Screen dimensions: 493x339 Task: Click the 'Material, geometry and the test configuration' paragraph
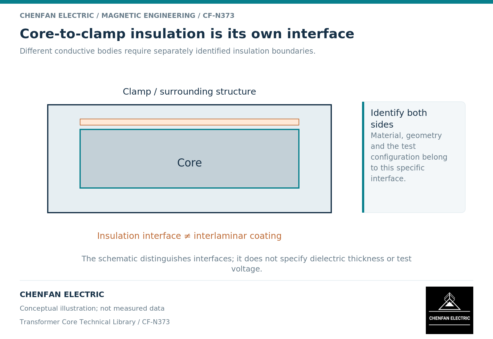[x=409, y=157]
